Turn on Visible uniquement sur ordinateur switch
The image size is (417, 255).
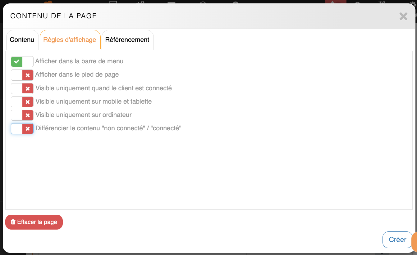[x=22, y=115]
